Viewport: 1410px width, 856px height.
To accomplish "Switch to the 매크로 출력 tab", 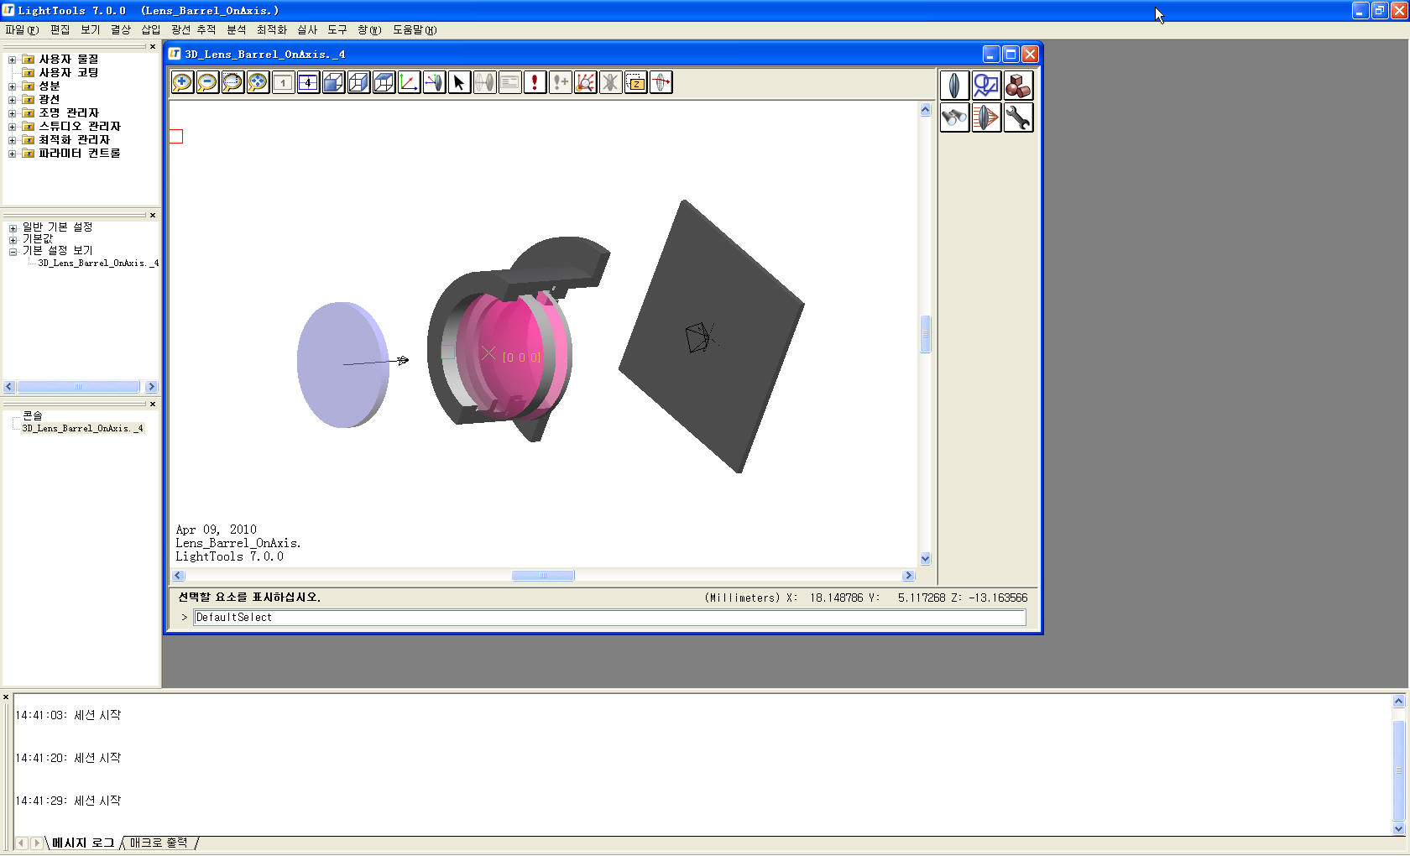I will (159, 843).
